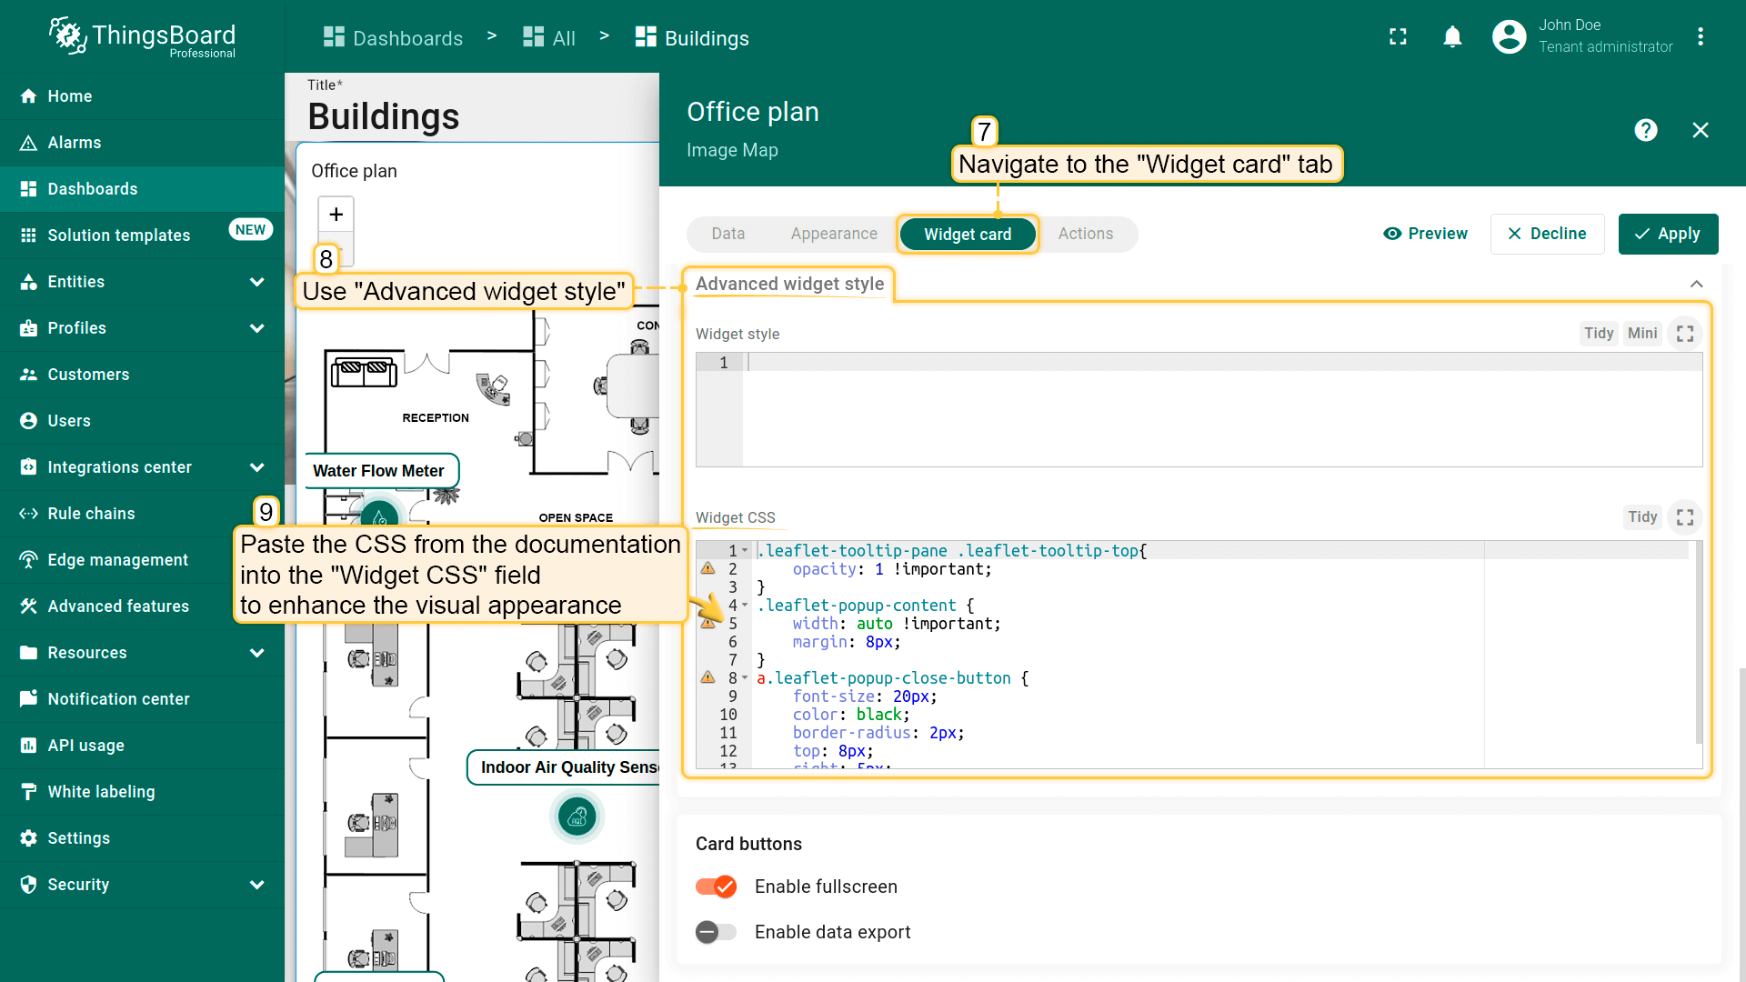Viewport: 1746px width, 982px height.
Task: Open the three-dot user menu
Action: pyautogui.click(x=1700, y=36)
